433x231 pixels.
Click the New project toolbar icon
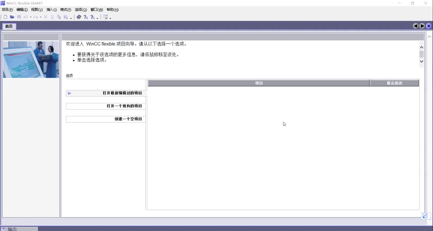pos(5,17)
